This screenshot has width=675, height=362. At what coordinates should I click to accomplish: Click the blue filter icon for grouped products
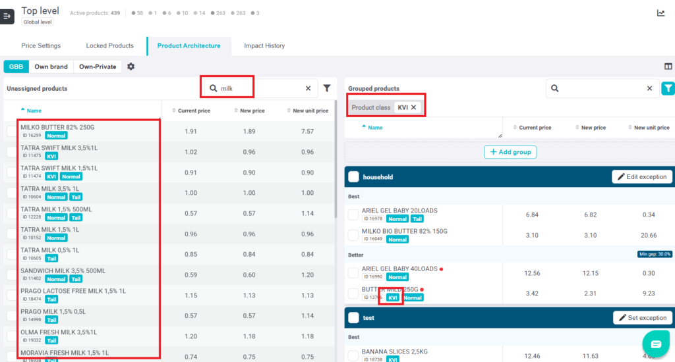(x=668, y=88)
